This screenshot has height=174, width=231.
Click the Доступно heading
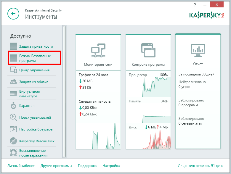21,36
